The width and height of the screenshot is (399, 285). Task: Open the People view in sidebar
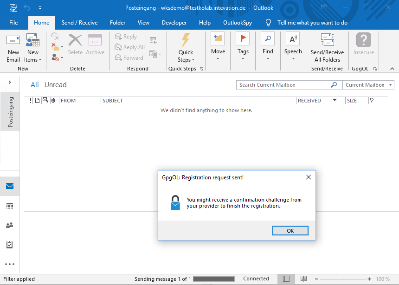(x=10, y=225)
